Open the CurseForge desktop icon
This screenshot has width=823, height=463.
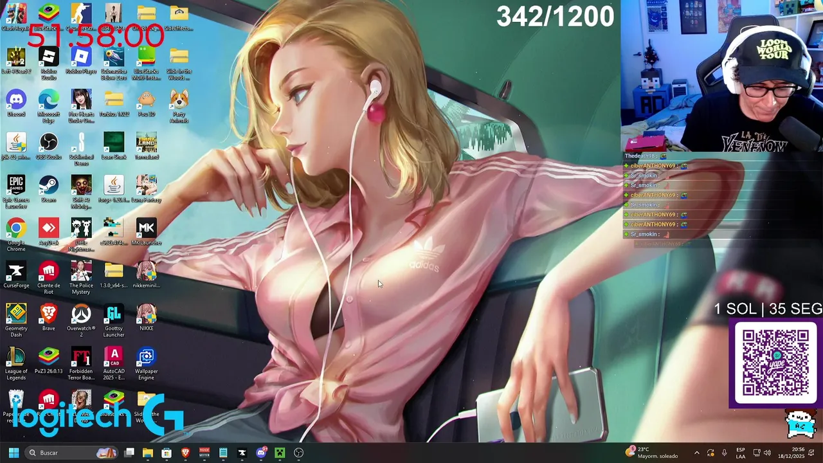(x=16, y=275)
